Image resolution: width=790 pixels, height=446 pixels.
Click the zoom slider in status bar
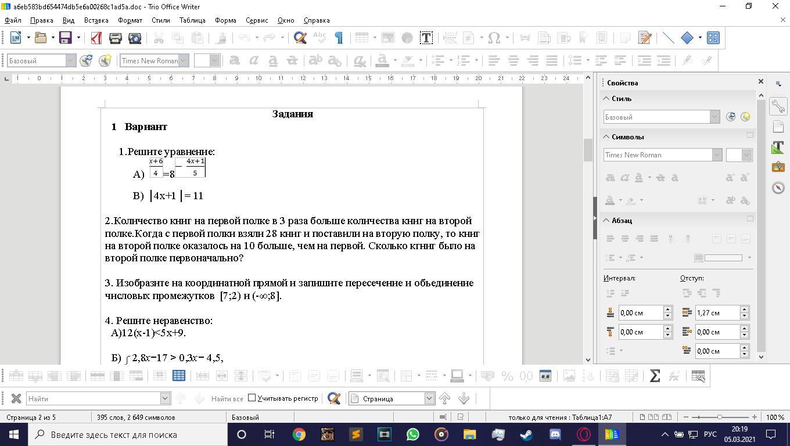click(719, 417)
